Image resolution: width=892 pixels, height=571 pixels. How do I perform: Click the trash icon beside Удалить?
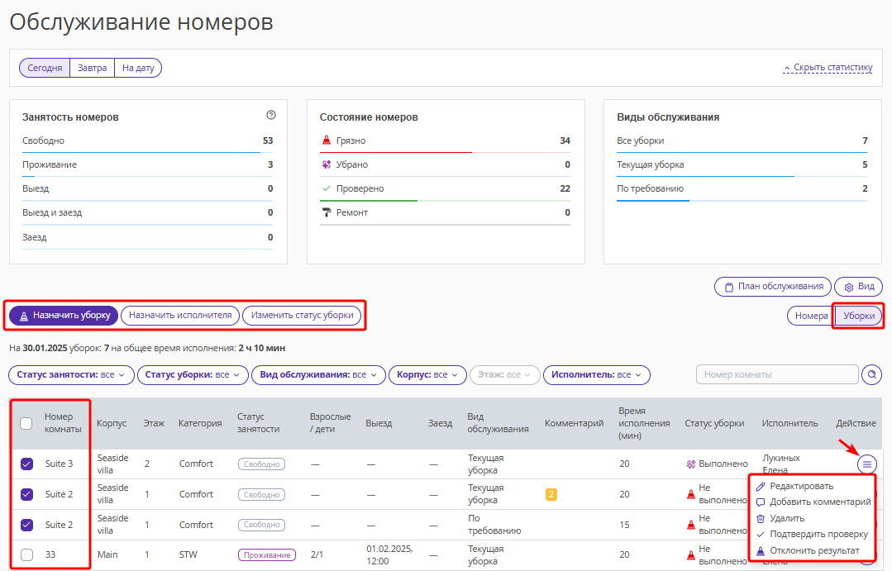(761, 518)
